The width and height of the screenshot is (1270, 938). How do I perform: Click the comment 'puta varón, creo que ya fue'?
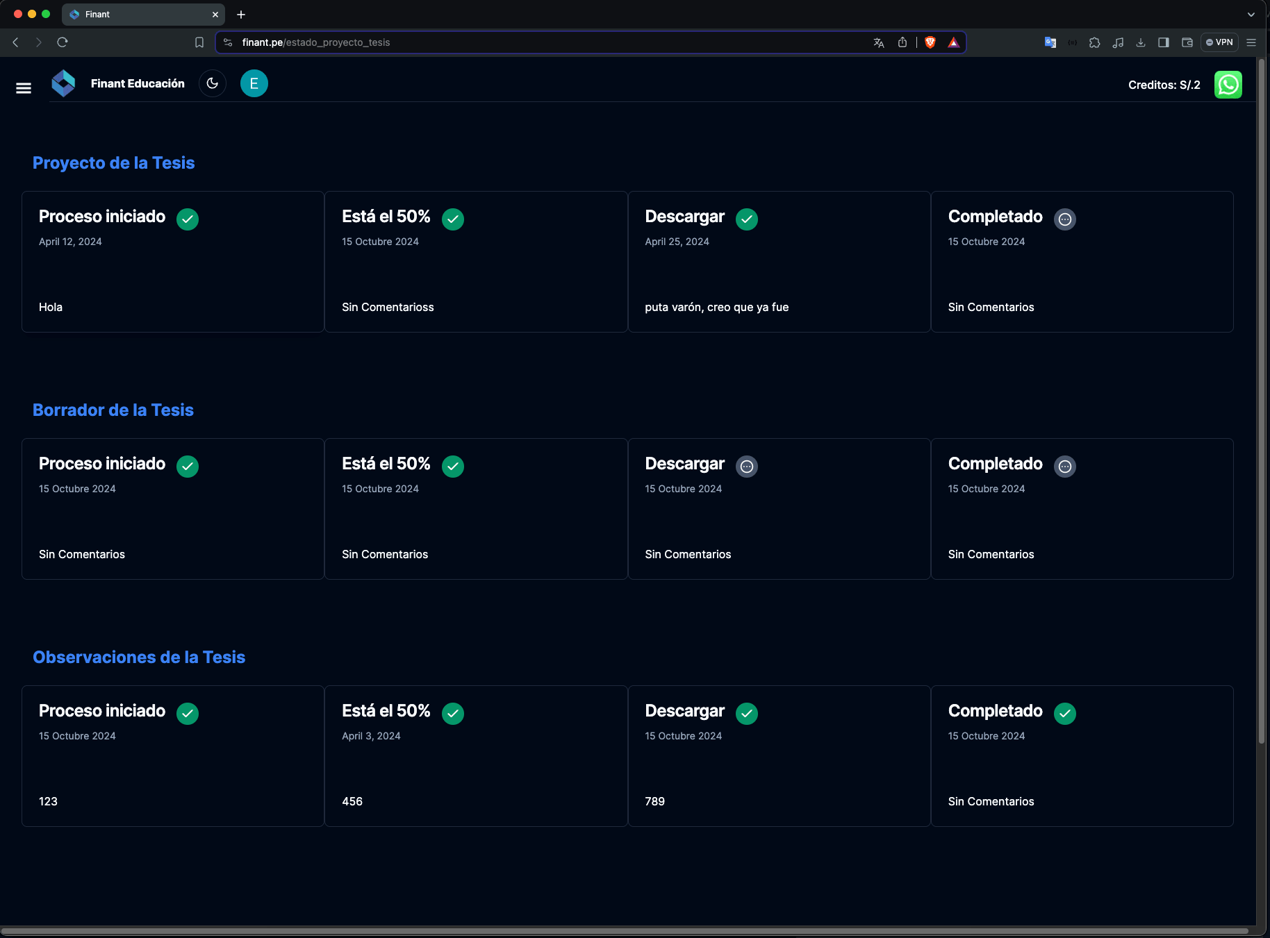tap(716, 307)
